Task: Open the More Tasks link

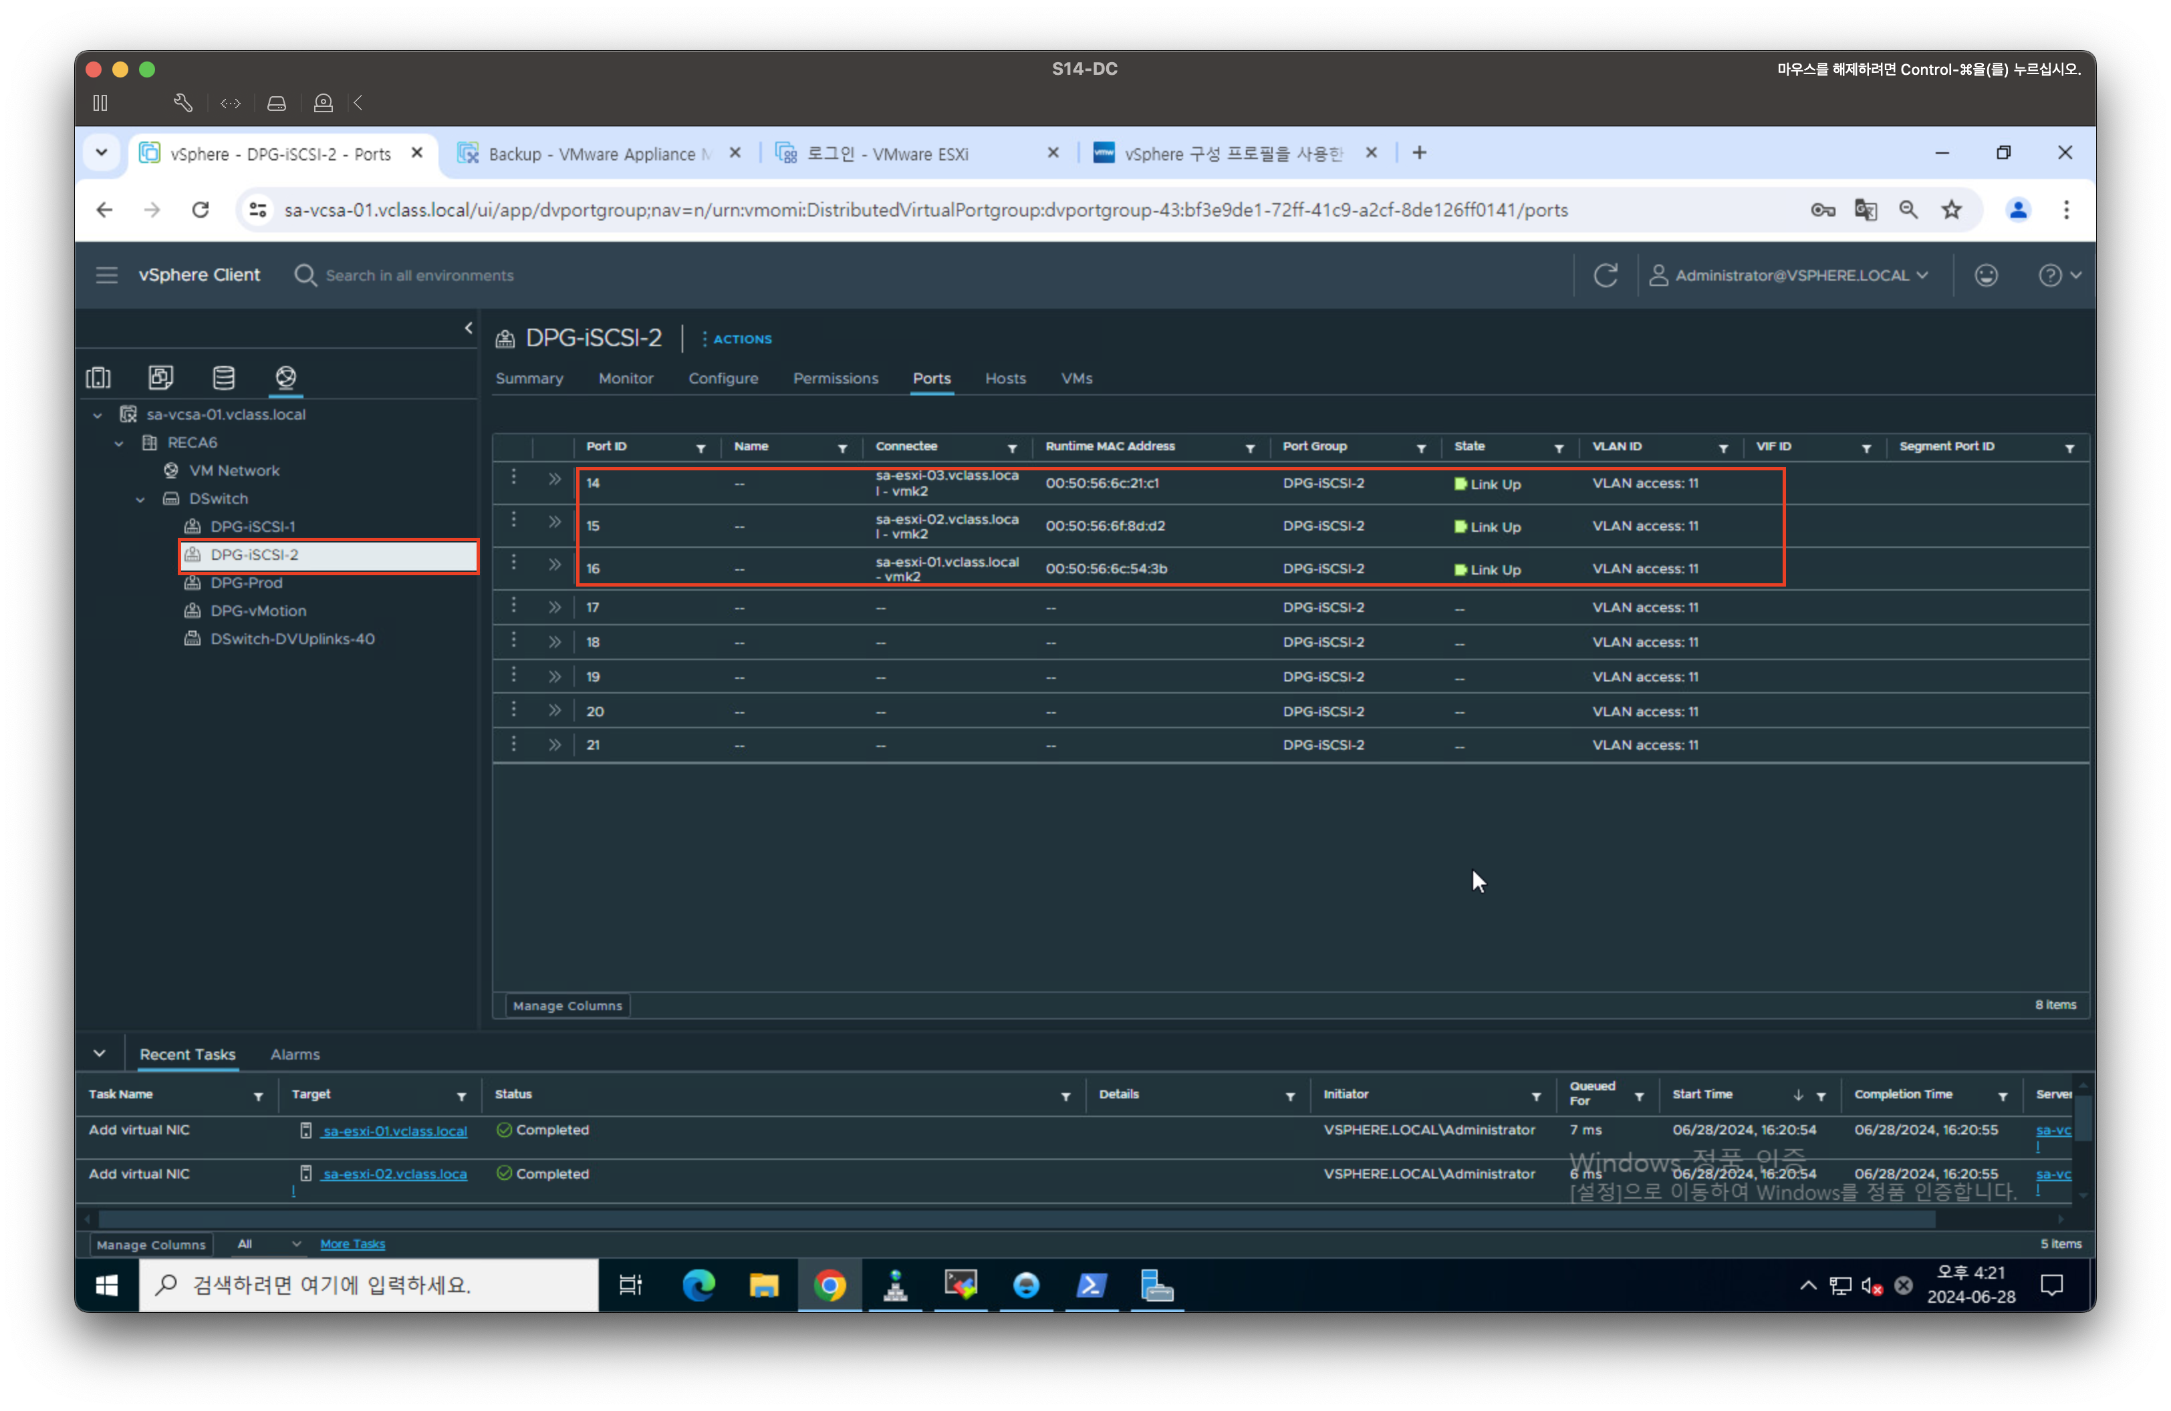Action: [x=352, y=1244]
